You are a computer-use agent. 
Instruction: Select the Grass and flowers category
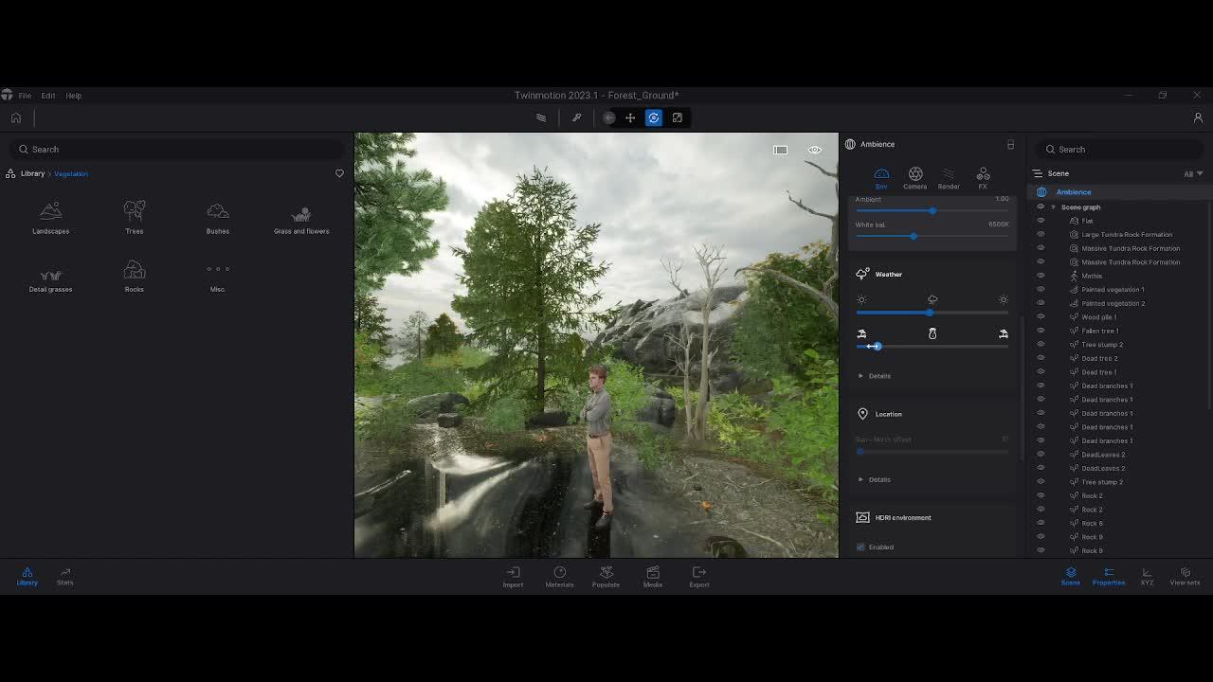coord(301,216)
